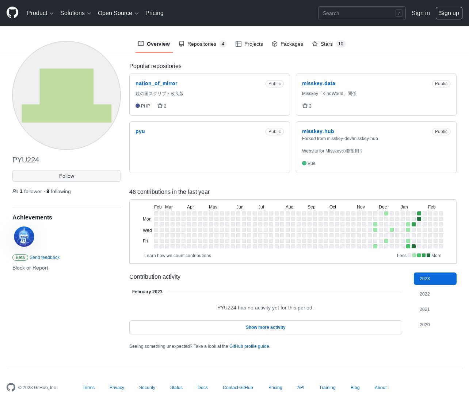This screenshot has height=410, width=469.
Task: Open the Terms footer link
Action: click(x=88, y=388)
